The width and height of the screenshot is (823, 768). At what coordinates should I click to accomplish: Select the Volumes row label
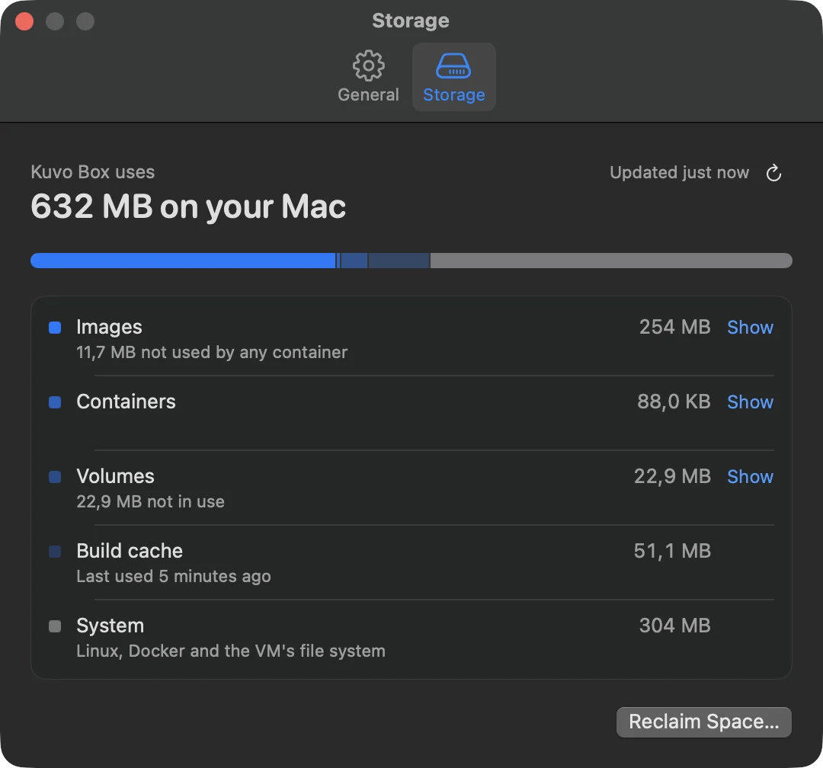[x=116, y=476]
